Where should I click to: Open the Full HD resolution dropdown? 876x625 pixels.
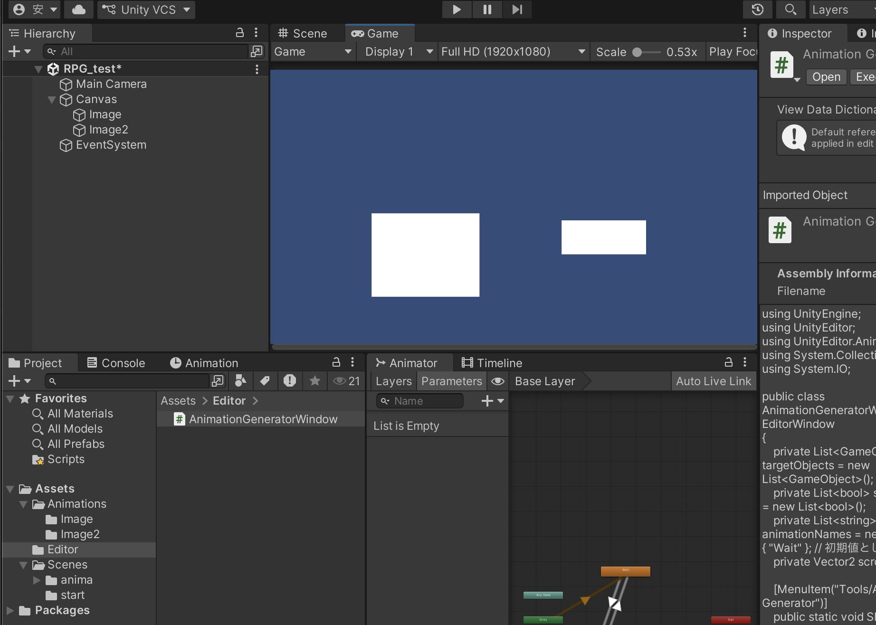tap(513, 52)
